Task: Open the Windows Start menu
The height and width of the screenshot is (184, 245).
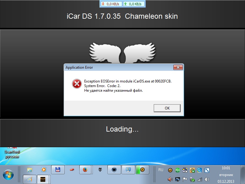Action: click(x=8, y=174)
